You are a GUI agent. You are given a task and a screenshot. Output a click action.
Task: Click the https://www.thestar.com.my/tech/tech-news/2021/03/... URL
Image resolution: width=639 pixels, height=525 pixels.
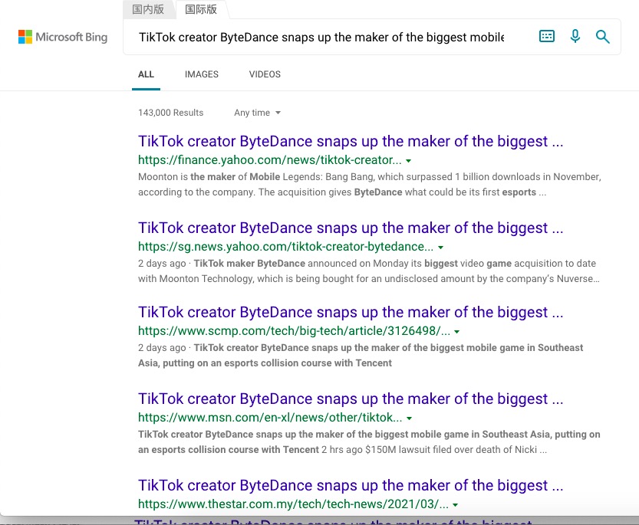click(x=293, y=504)
